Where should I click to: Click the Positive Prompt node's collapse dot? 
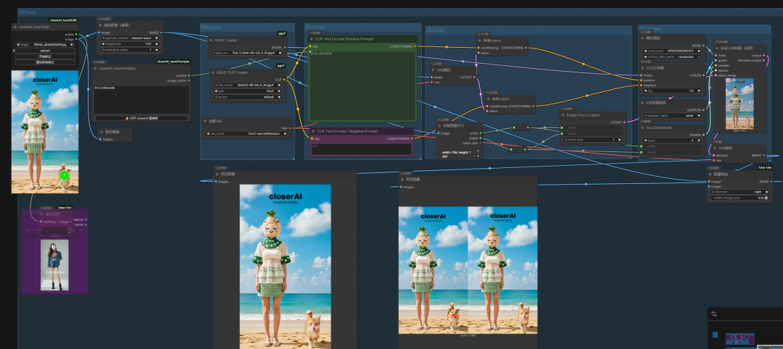(312, 39)
